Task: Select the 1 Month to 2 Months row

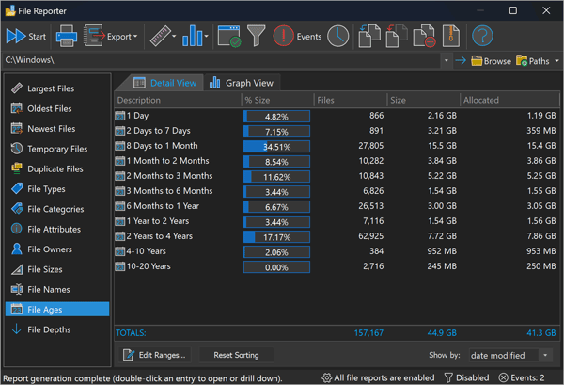Action: tap(337, 161)
